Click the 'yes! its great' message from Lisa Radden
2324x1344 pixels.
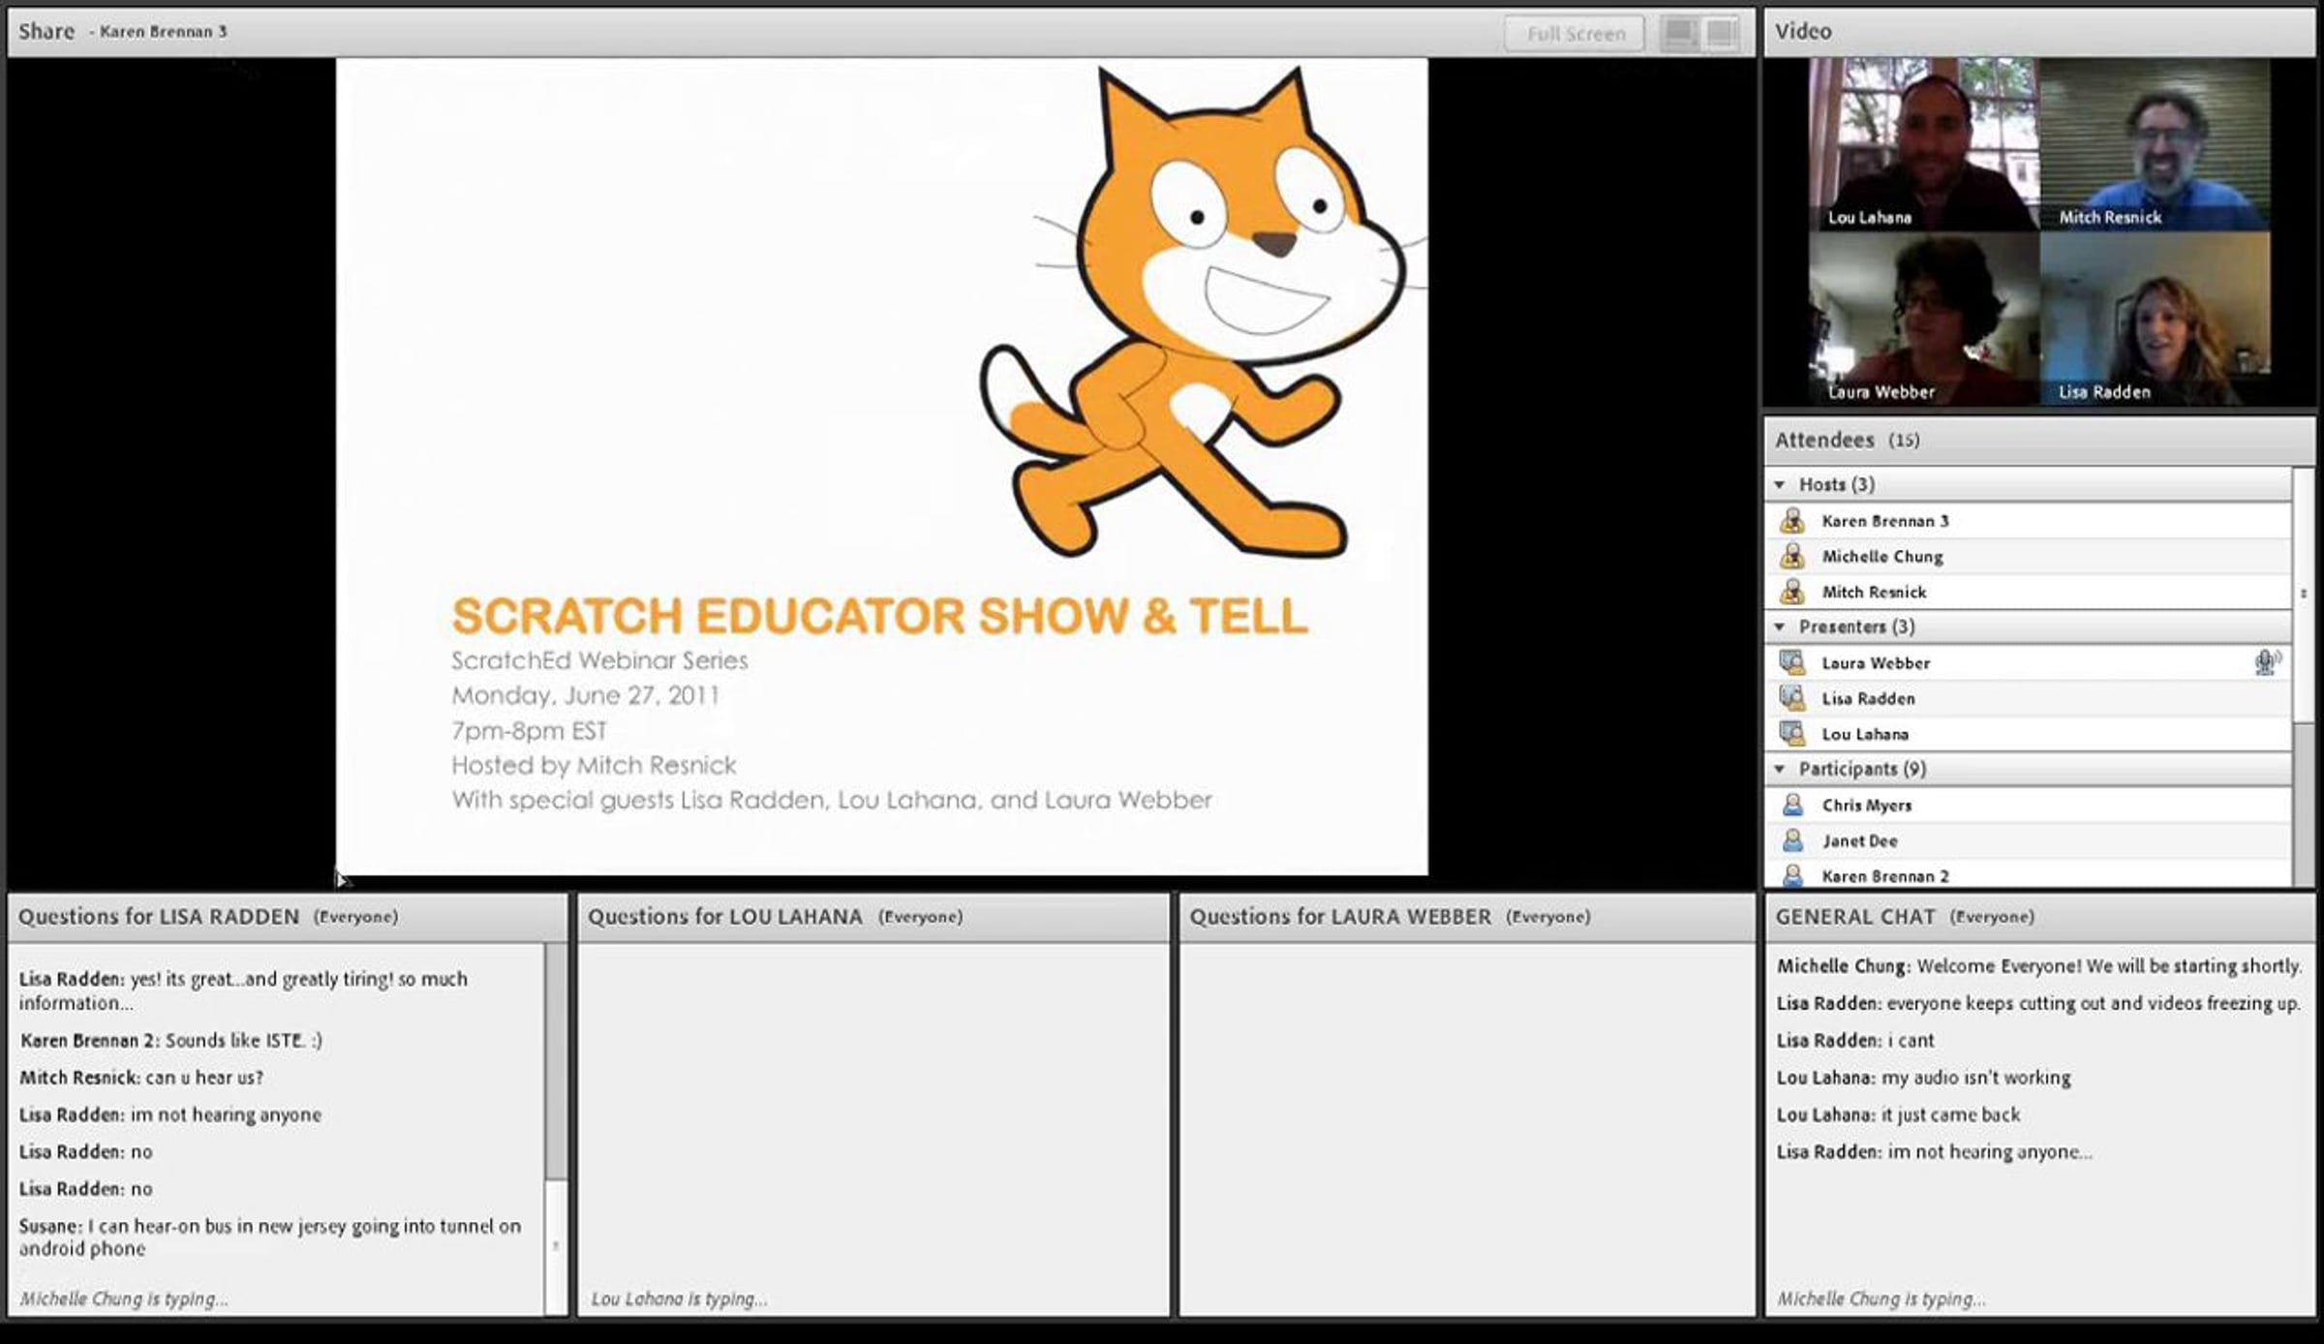[x=243, y=991]
